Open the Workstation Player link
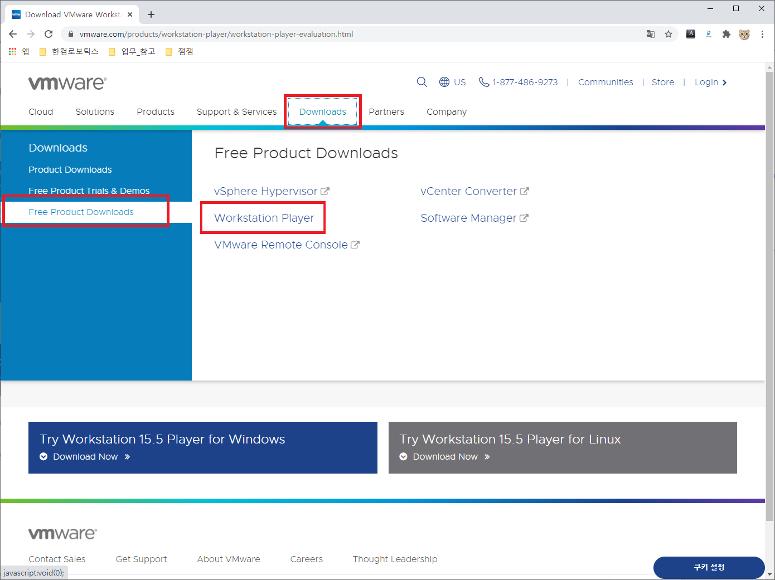This screenshot has height=580, width=775. pos(264,218)
